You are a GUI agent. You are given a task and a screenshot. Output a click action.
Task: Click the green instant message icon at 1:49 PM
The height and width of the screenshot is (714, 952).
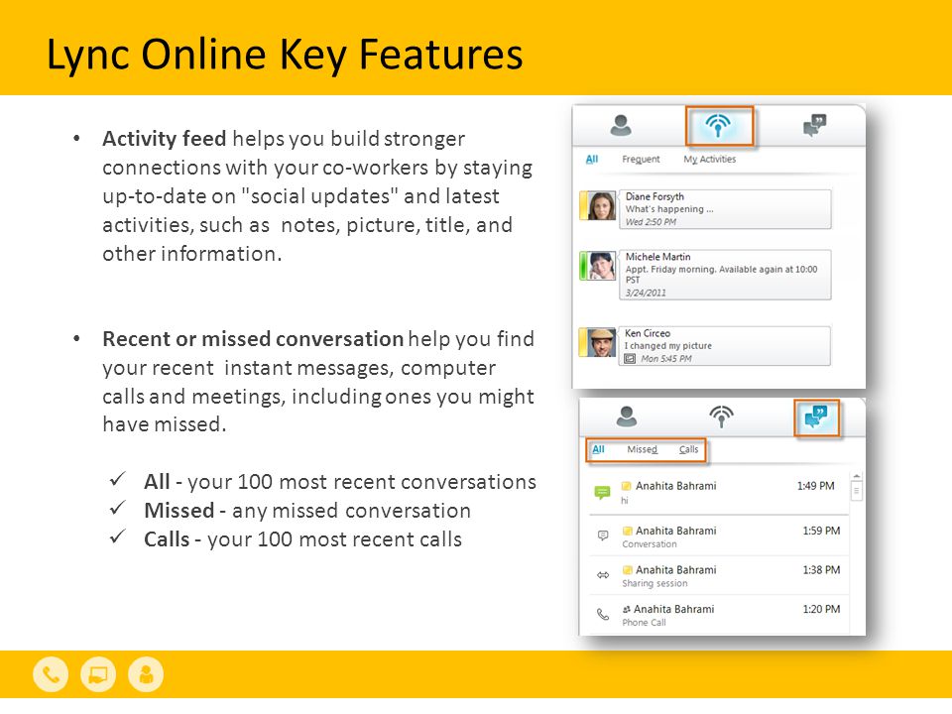[x=602, y=493]
